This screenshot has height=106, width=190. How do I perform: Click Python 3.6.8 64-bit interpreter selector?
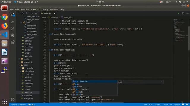(18, 105)
